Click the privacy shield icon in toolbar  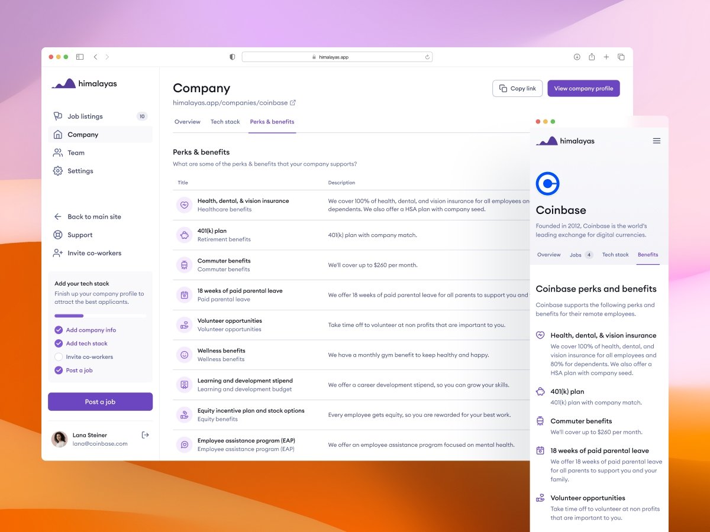[233, 57]
